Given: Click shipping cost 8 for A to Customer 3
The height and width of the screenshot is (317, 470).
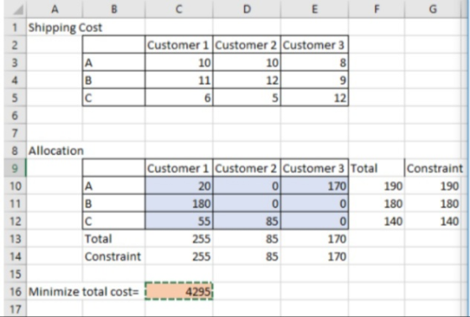Looking at the screenshot, I should [315, 63].
